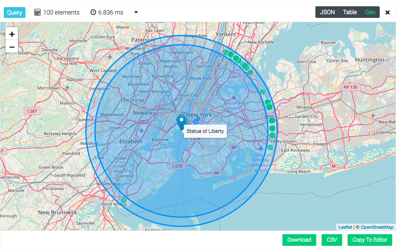
Task: Select the Geo view tab
Action: coord(370,12)
